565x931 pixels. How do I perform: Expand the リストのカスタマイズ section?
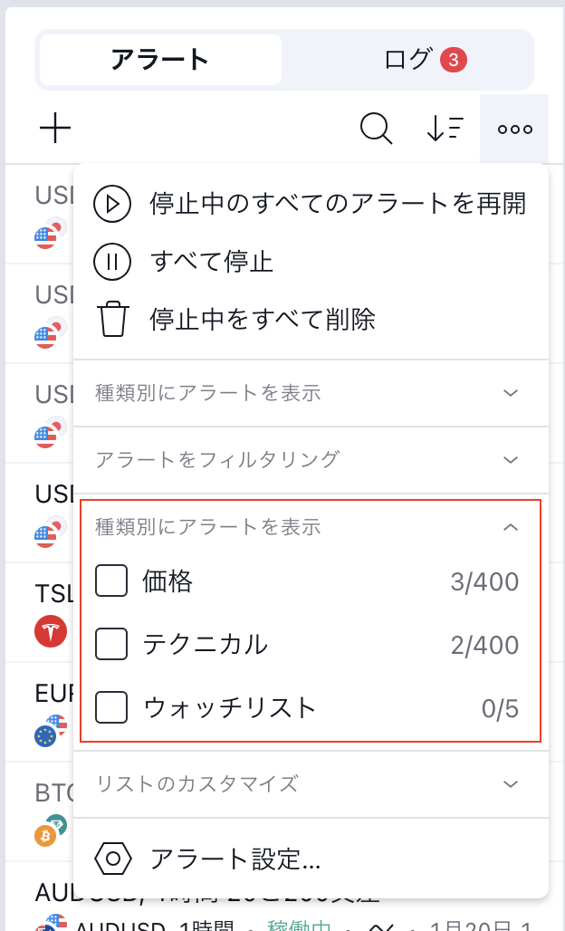(511, 783)
